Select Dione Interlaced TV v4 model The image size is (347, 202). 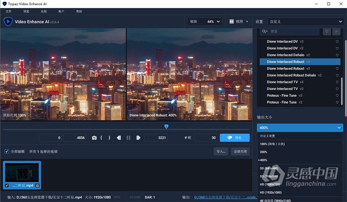click(x=300, y=82)
